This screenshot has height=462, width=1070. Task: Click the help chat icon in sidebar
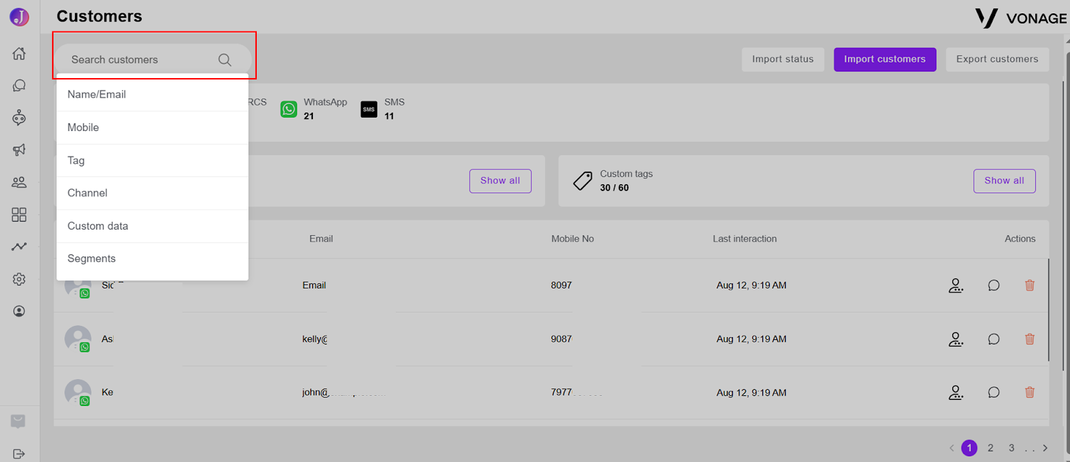[x=18, y=421]
